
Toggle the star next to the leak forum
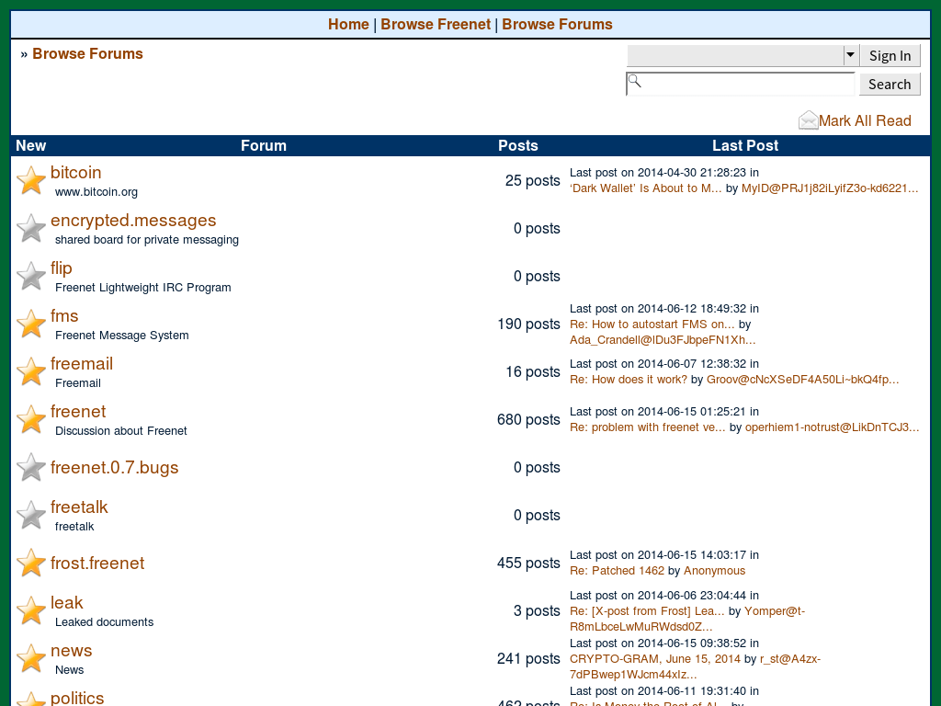click(x=30, y=610)
